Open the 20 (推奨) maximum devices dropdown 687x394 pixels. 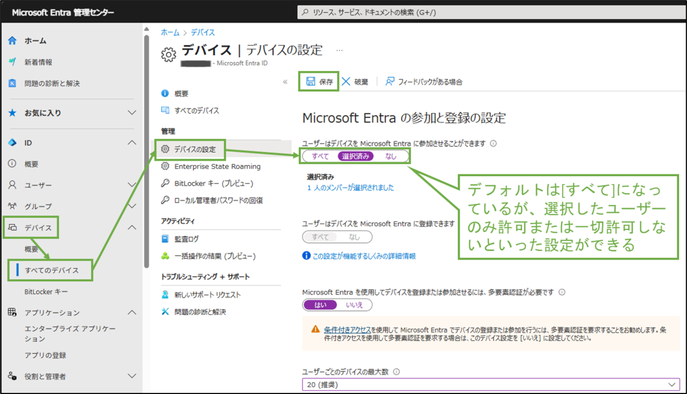tap(491, 385)
